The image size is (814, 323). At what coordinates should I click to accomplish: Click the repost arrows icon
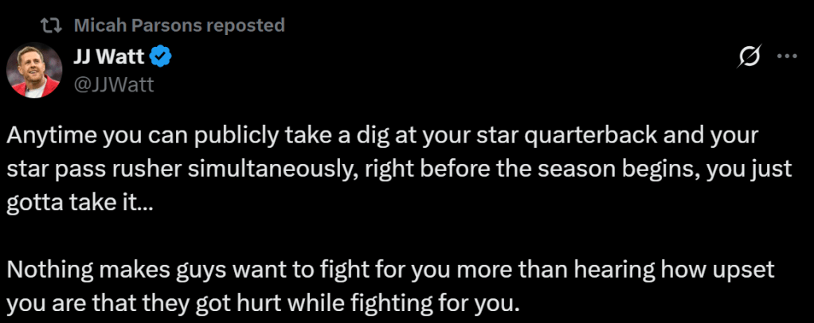point(52,26)
